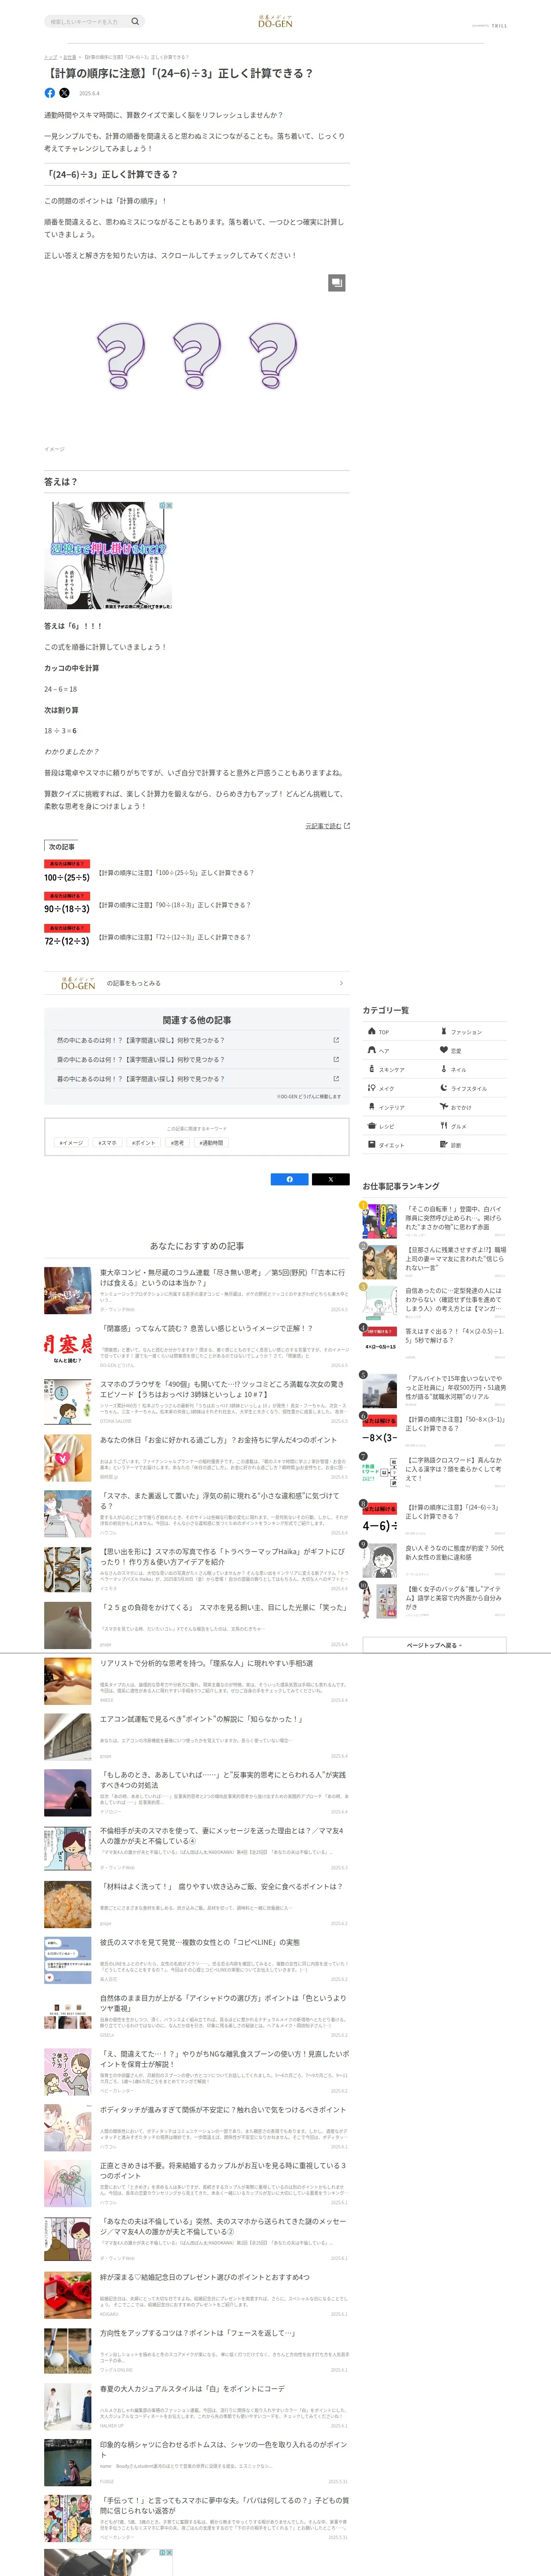The width and height of the screenshot is (551, 2576).
Task: Open the gray comment bubble icon
Action: pyautogui.click(x=337, y=283)
